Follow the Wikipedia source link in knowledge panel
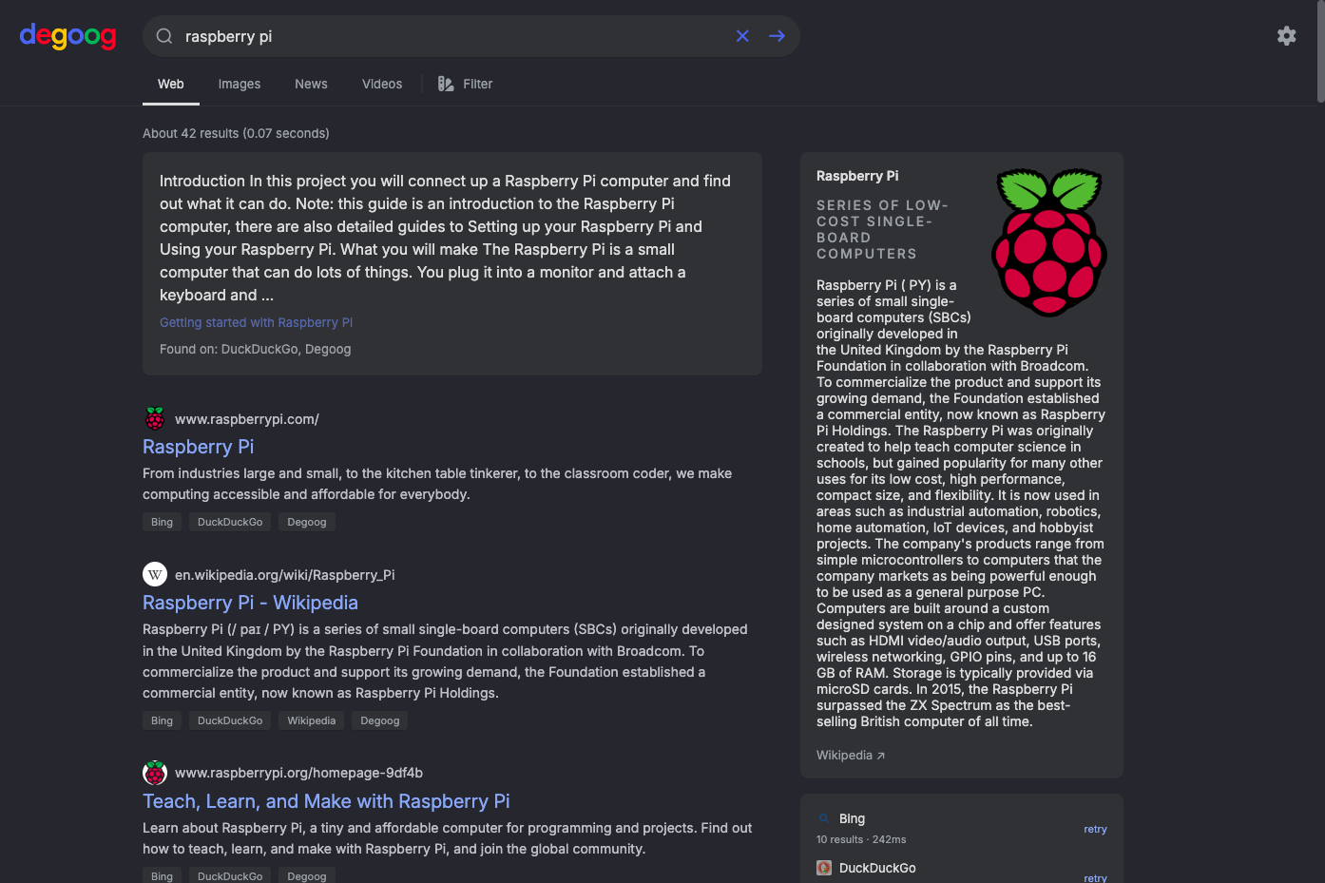The width and height of the screenshot is (1325, 883). click(x=851, y=755)
